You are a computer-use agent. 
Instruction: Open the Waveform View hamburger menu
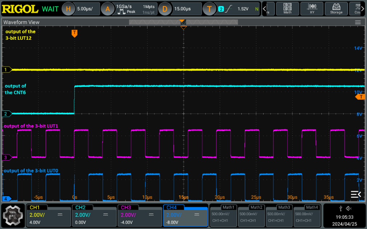pos(358,22)
